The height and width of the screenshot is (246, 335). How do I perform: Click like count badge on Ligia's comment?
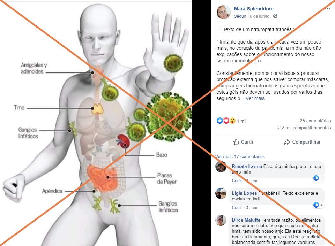click(x=318, y=205)
